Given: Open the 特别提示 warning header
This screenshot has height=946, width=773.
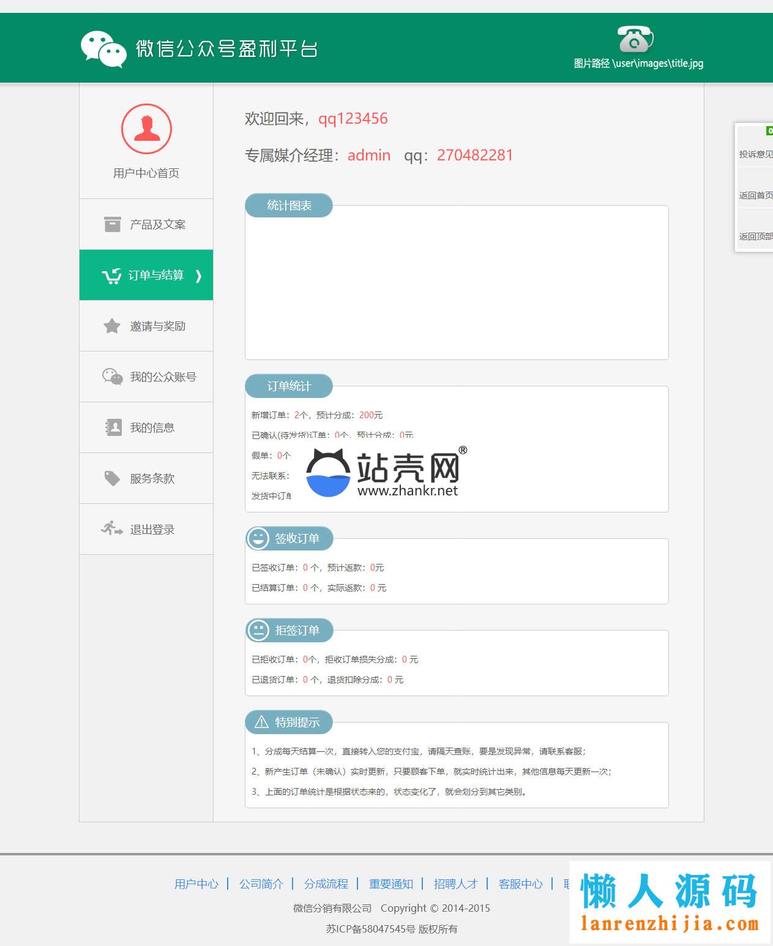Looking at the screenshot, I should point(289,723).
